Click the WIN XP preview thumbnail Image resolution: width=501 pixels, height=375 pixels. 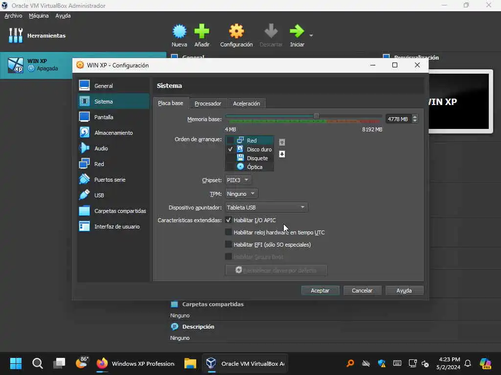(459, 102)
